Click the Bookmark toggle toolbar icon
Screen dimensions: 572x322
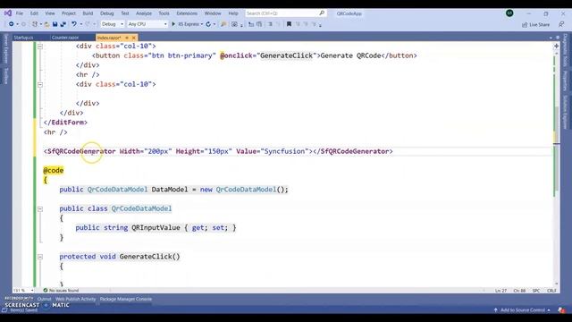[289, 24]
